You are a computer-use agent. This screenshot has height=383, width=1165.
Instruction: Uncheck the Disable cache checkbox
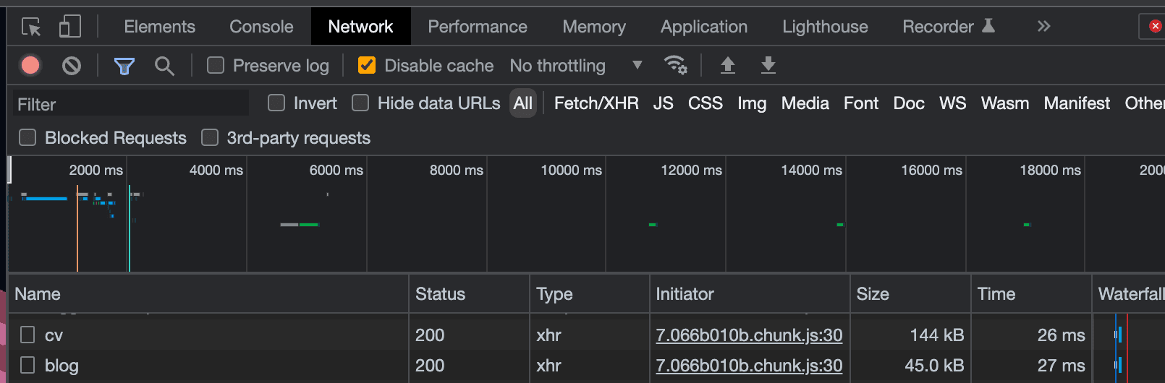367,66
